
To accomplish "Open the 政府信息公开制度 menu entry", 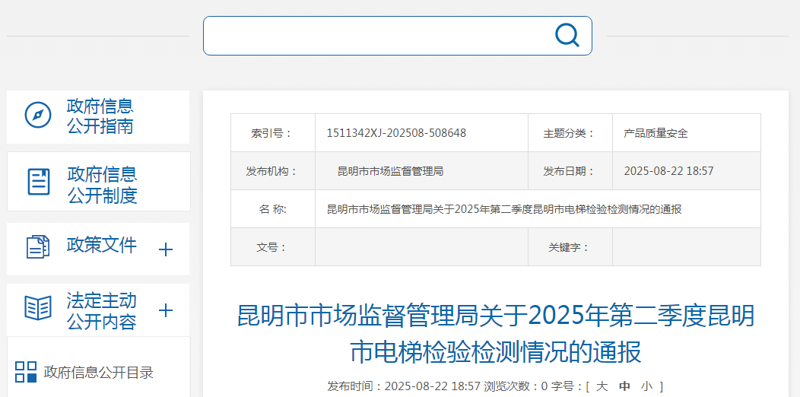I will coord(102,185).
